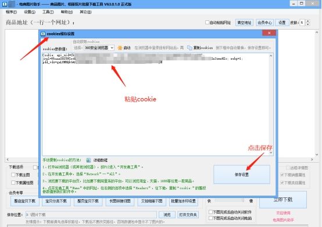The width and height of the screenshot is (322, 227).
Task: Click the horizontal scrollbar right arrow
Action: point(312,160)
